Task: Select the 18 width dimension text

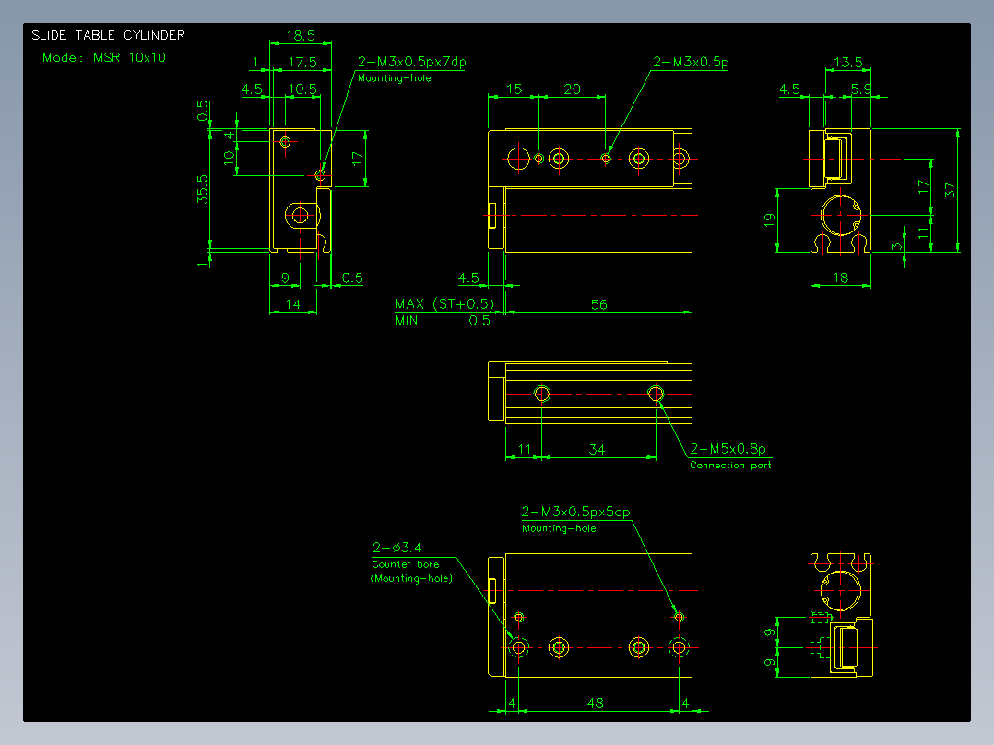Action: pos(841,278)
